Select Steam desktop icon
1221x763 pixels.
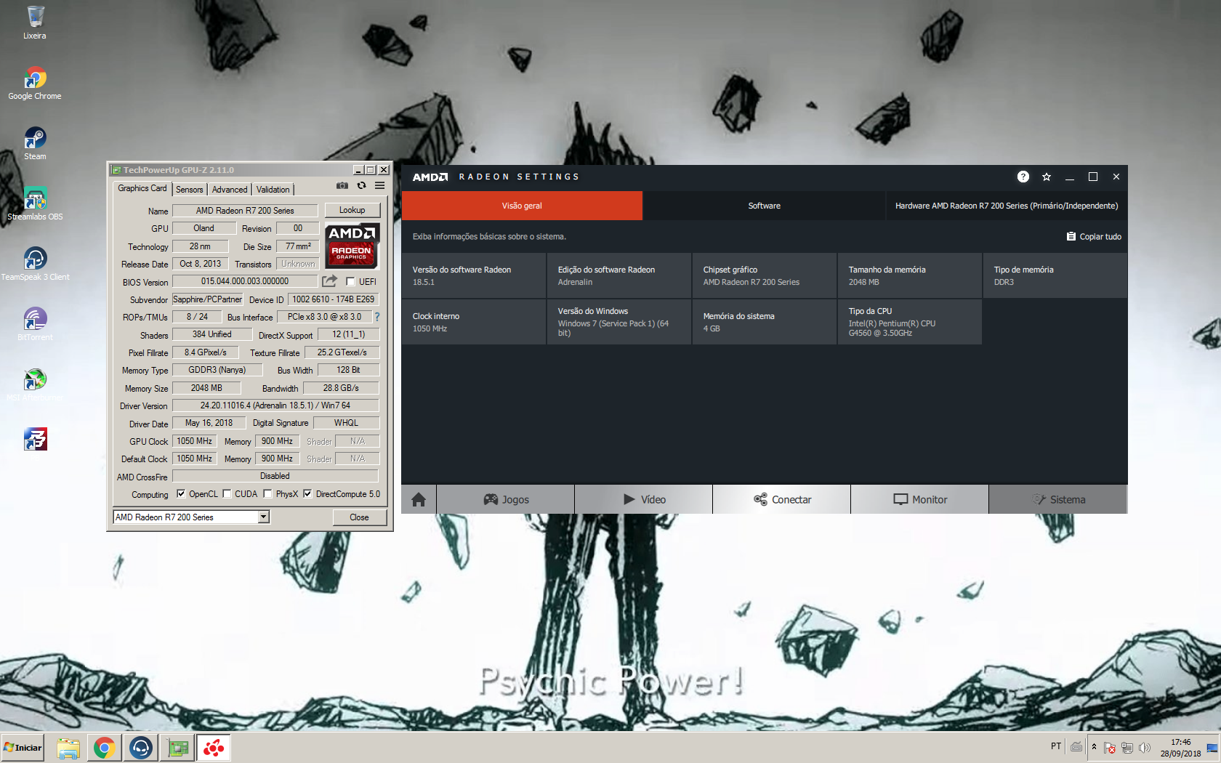[x=35, y=143]
